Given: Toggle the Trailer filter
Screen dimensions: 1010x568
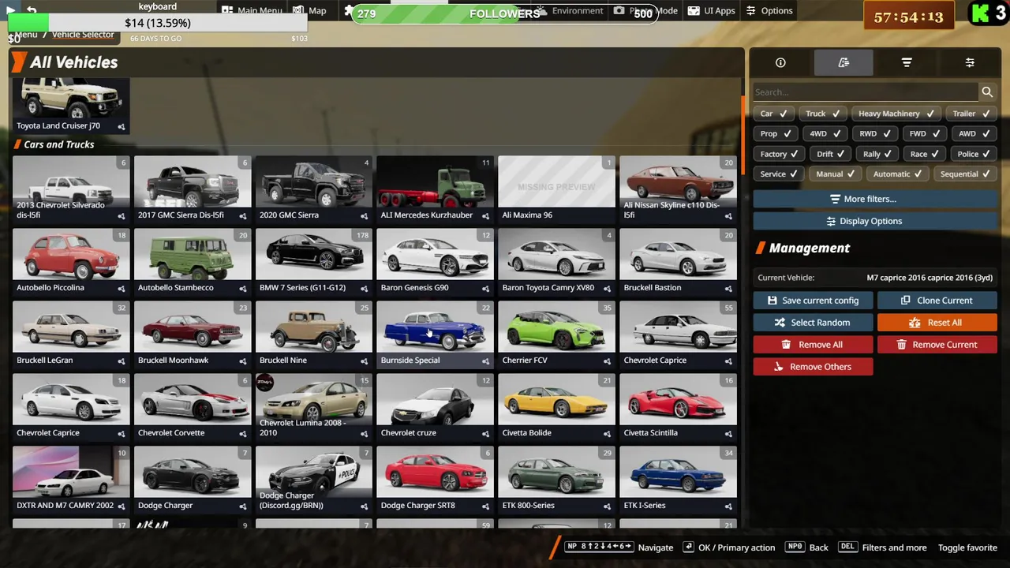Looking at the screenshot, I should point(971,114).
